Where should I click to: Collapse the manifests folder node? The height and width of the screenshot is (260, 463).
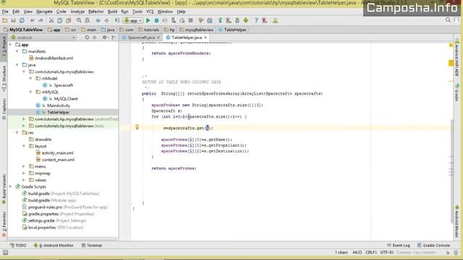[x=17, y=51]
